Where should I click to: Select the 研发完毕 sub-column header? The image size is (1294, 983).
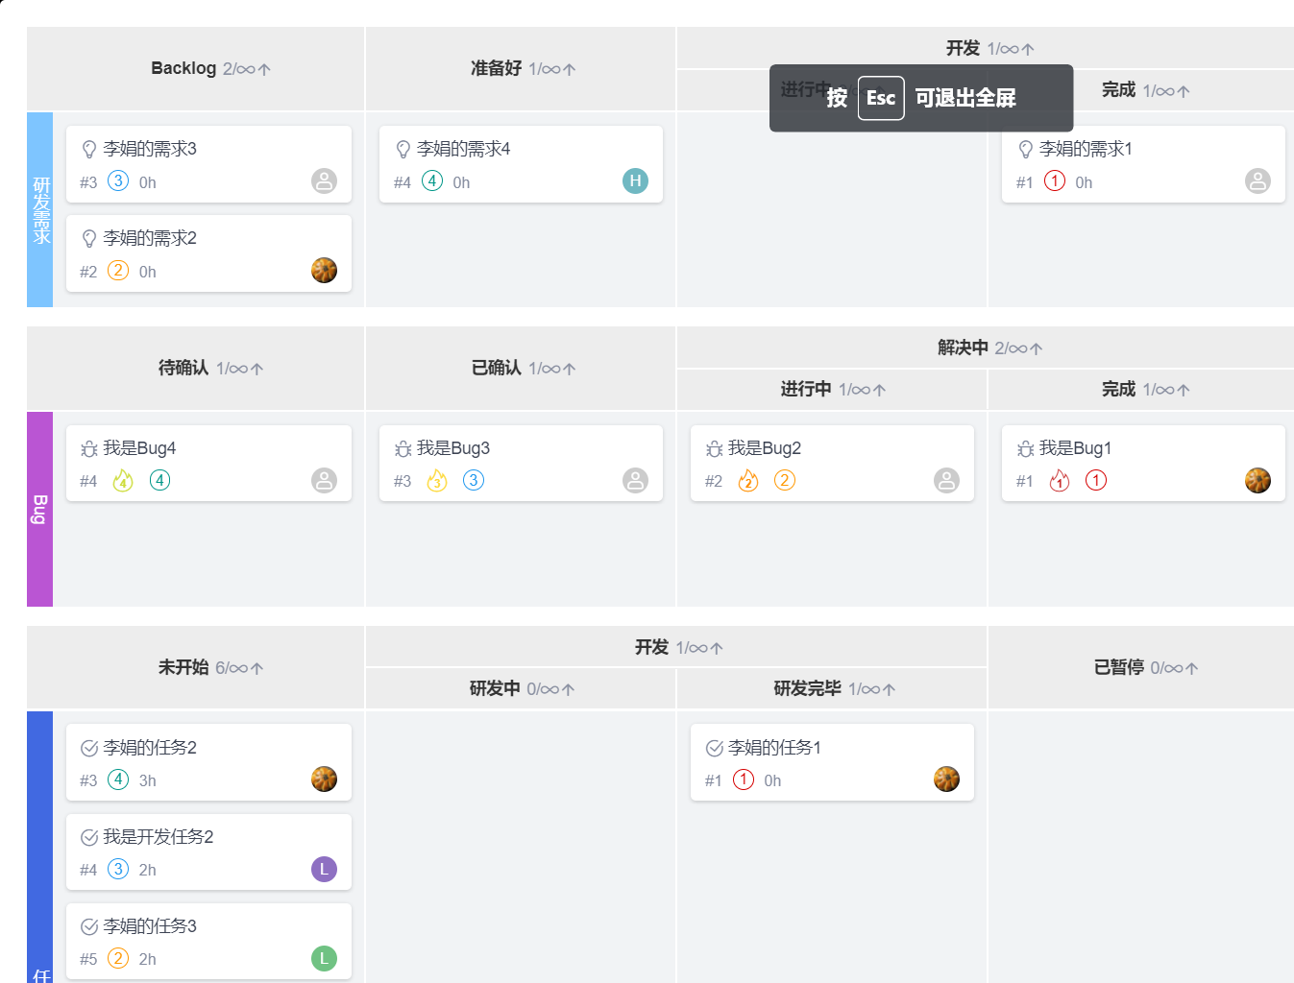pyautogui.click(x=808, y=688)
